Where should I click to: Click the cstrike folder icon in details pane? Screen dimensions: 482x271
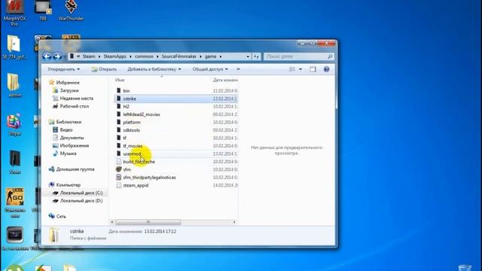click(x=55, y=235)
